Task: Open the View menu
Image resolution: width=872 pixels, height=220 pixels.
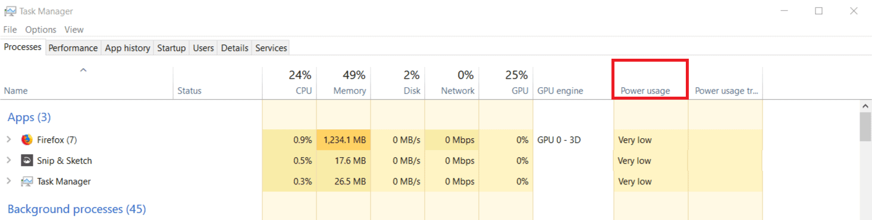Action: point(74,30)
